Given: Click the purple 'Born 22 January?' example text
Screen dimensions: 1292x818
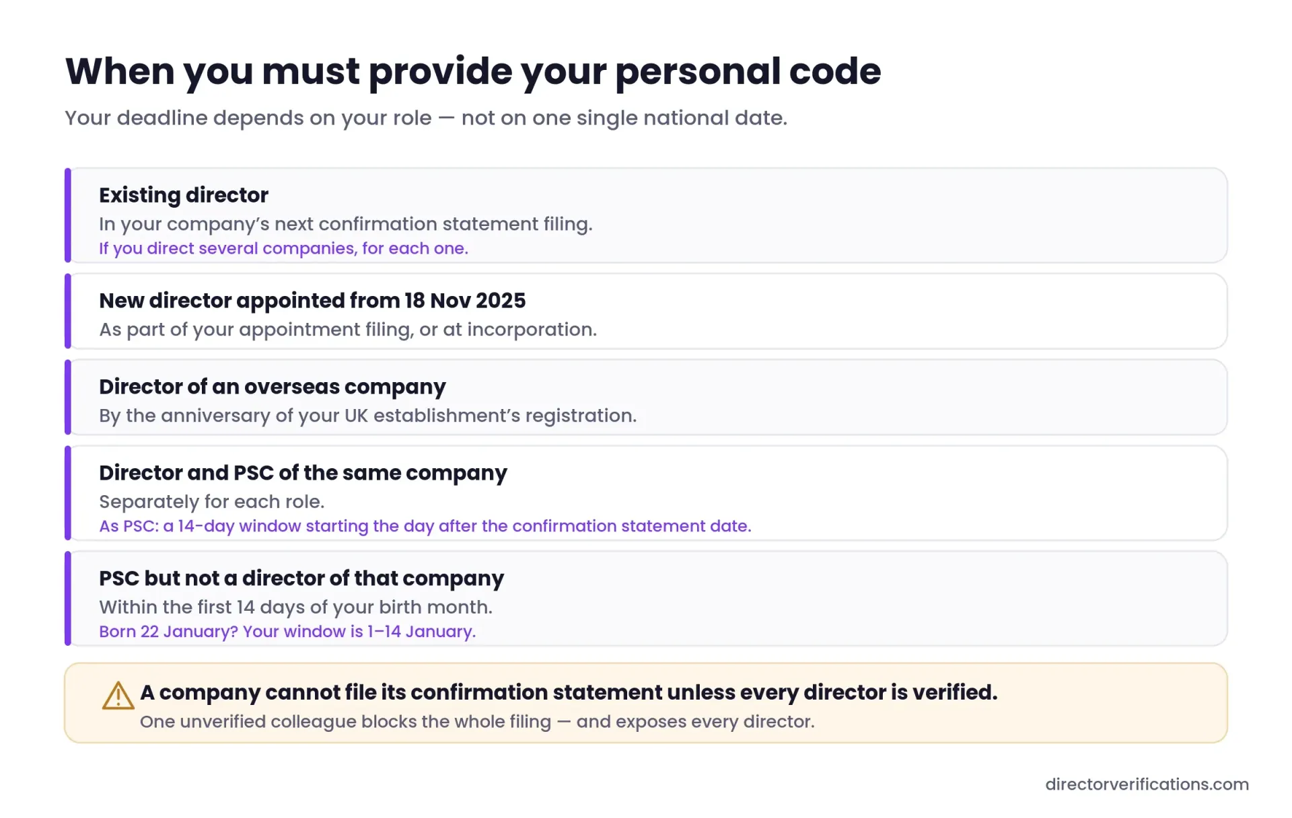Looking at the screenshot, I should [x=287, y=632].
